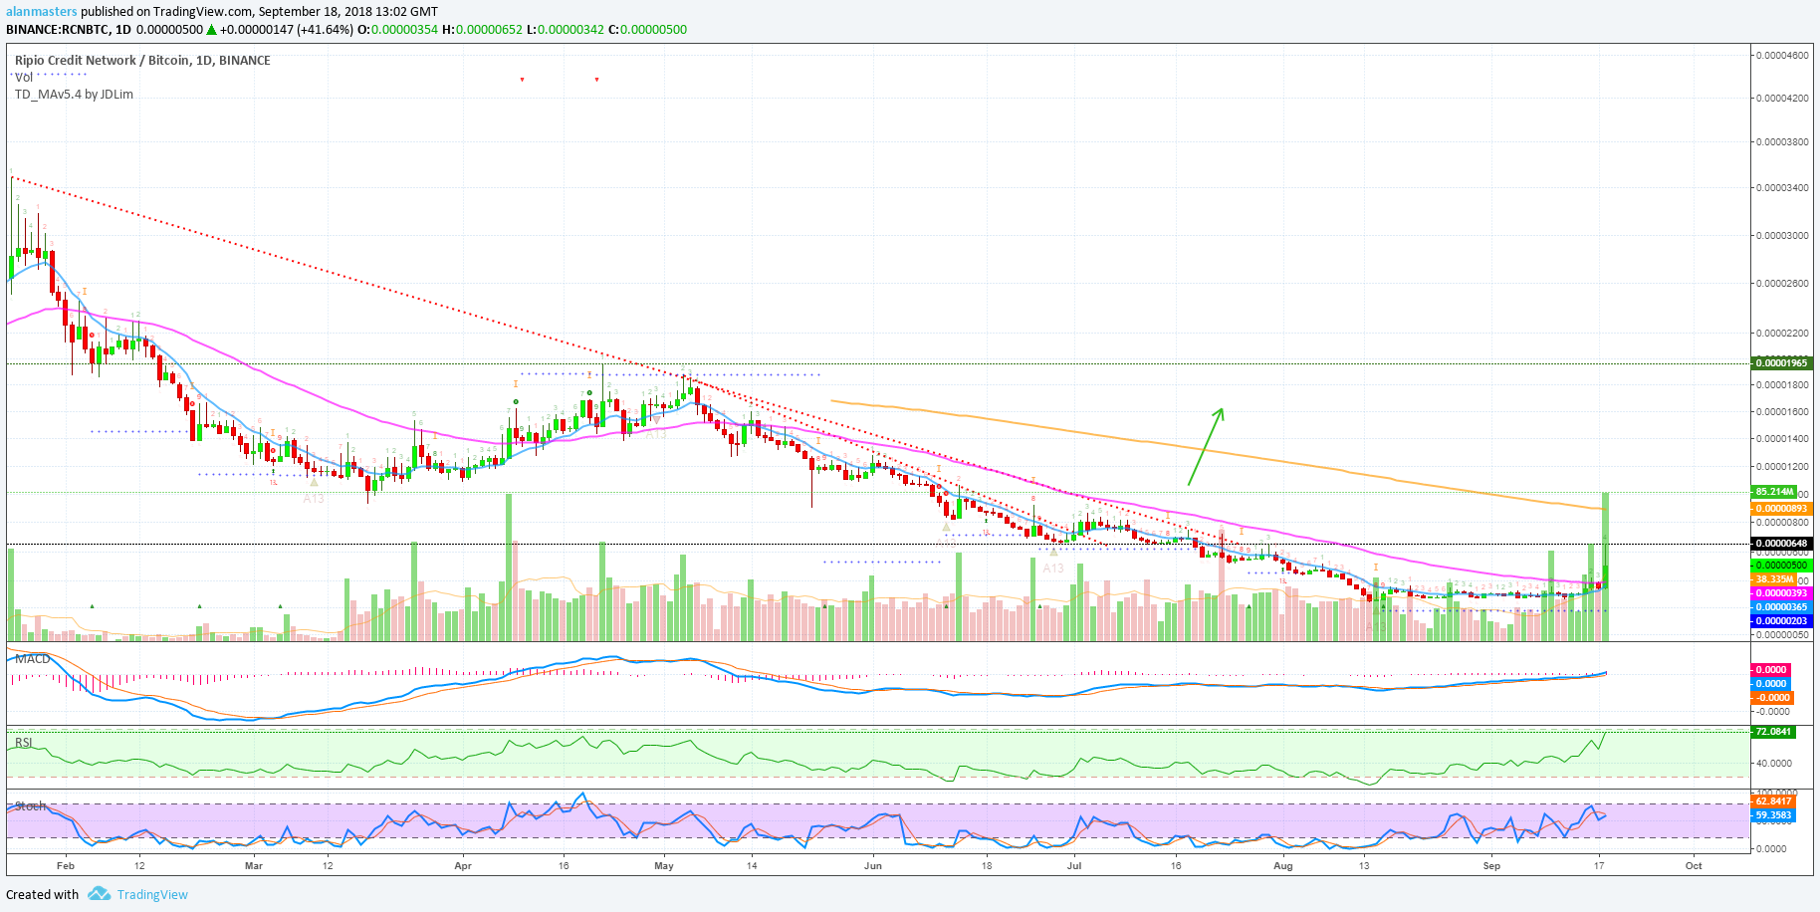Click the 0.00003800 price axis label
The height and width of the screenshot is (912, 1820).
(1782, 142)
